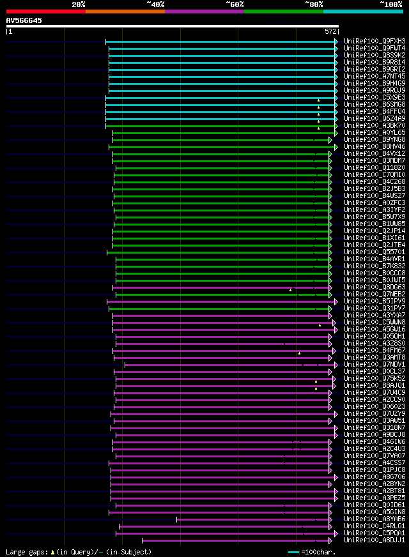Click the red 20% identity legend segment

tap(46, 11)
